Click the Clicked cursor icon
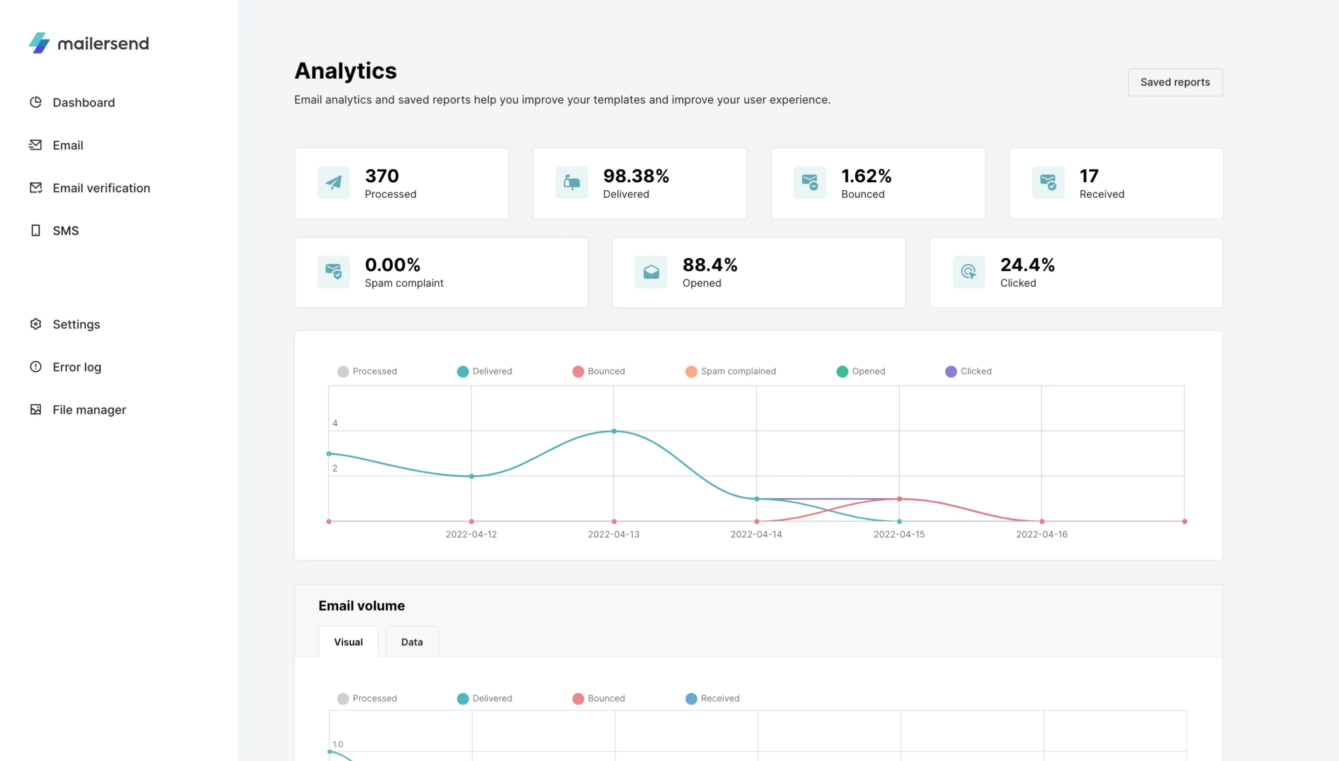This screenshot has width=1339, height=761. pyautogui.click(x=969, y=272)
